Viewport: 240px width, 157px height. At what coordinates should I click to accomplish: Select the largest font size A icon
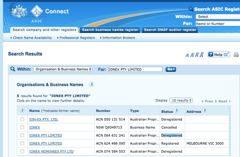click(202, 54)
